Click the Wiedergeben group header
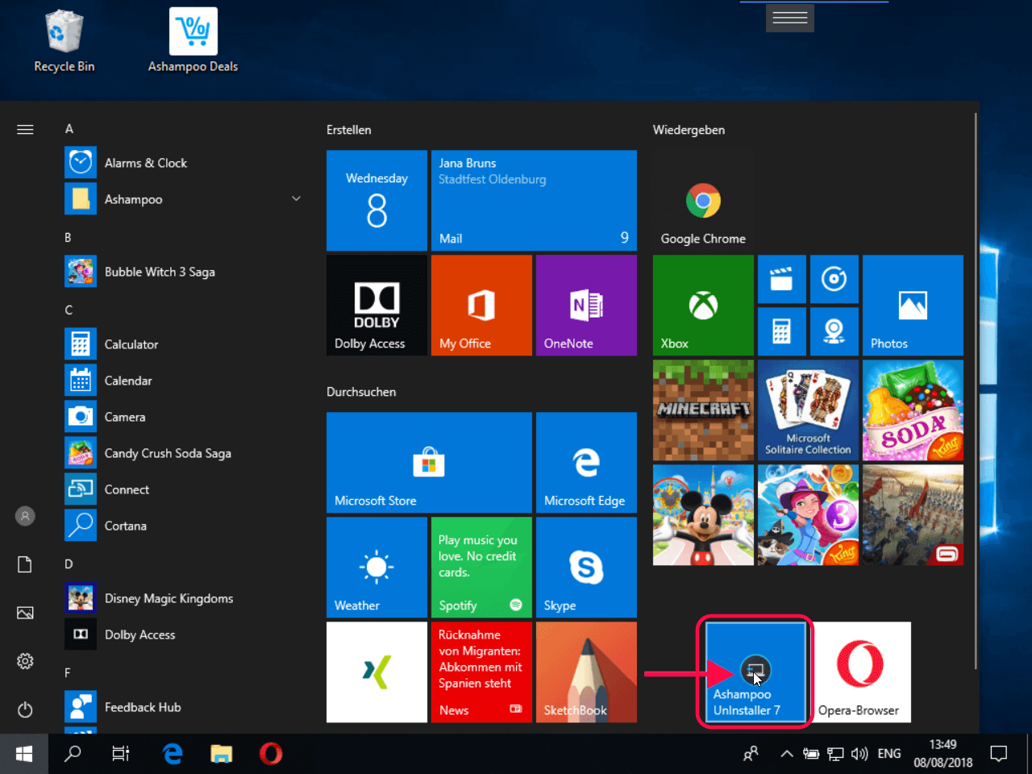Image resolution: width=1032 pixels, height=774 pixels. pyautogui.click(x=689, y=130)
